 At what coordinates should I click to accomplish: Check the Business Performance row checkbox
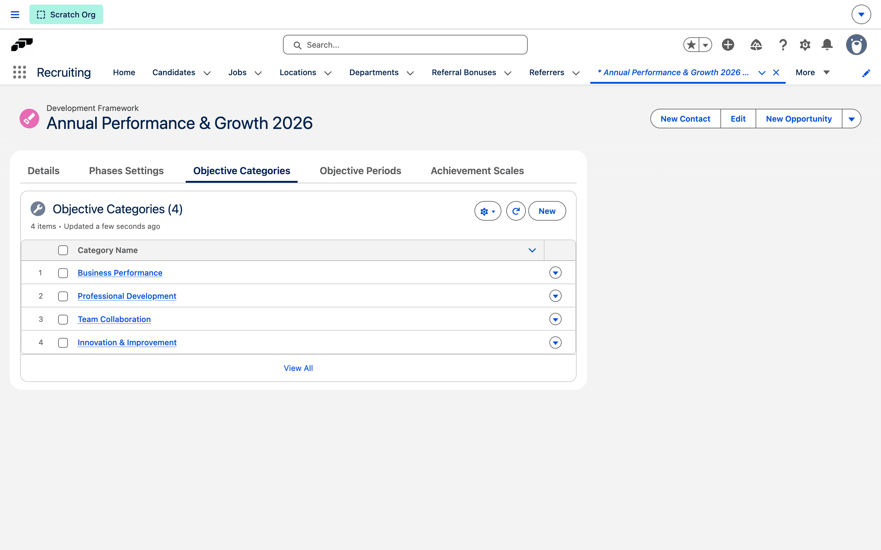click(63, 273)
